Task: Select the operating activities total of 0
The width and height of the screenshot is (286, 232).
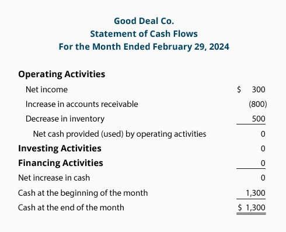Action: 263,134
